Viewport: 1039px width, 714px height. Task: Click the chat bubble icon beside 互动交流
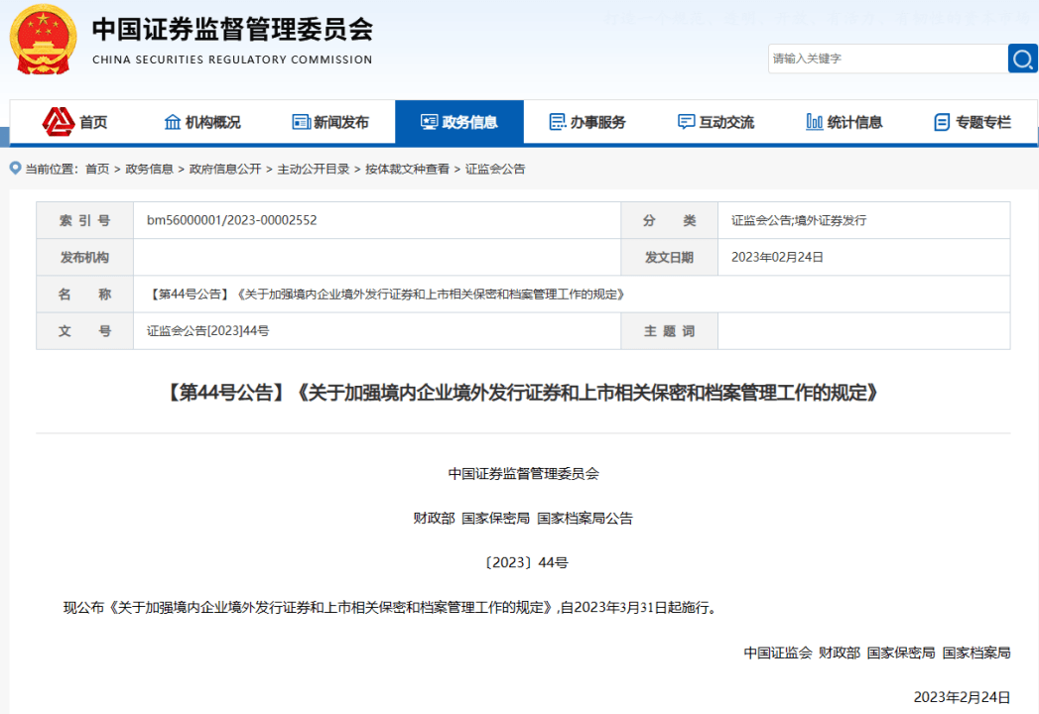tap(686, 122)
